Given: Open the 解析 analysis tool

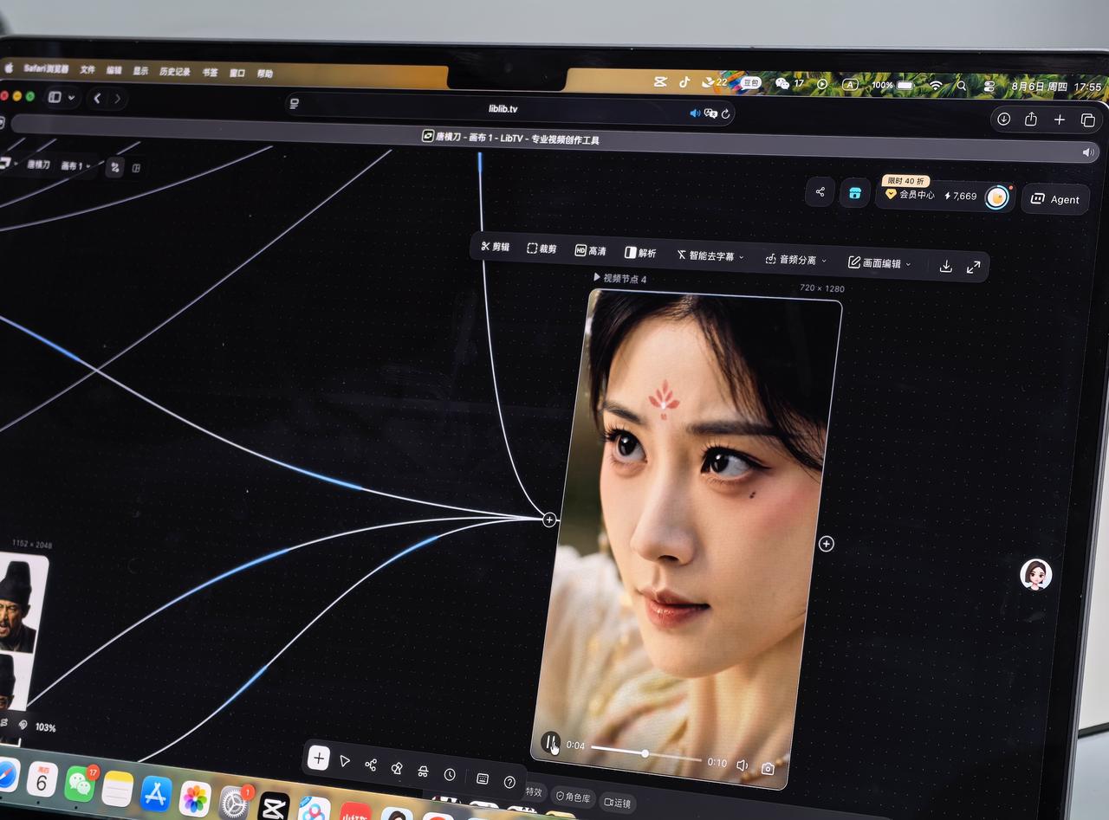Looking at the screenshot, I should pyautogui.click(x=640, y=253).
